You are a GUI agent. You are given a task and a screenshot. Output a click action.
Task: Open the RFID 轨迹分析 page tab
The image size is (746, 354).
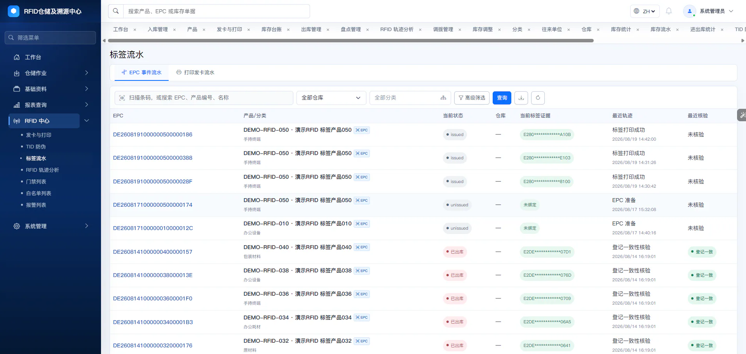[397, 30]
